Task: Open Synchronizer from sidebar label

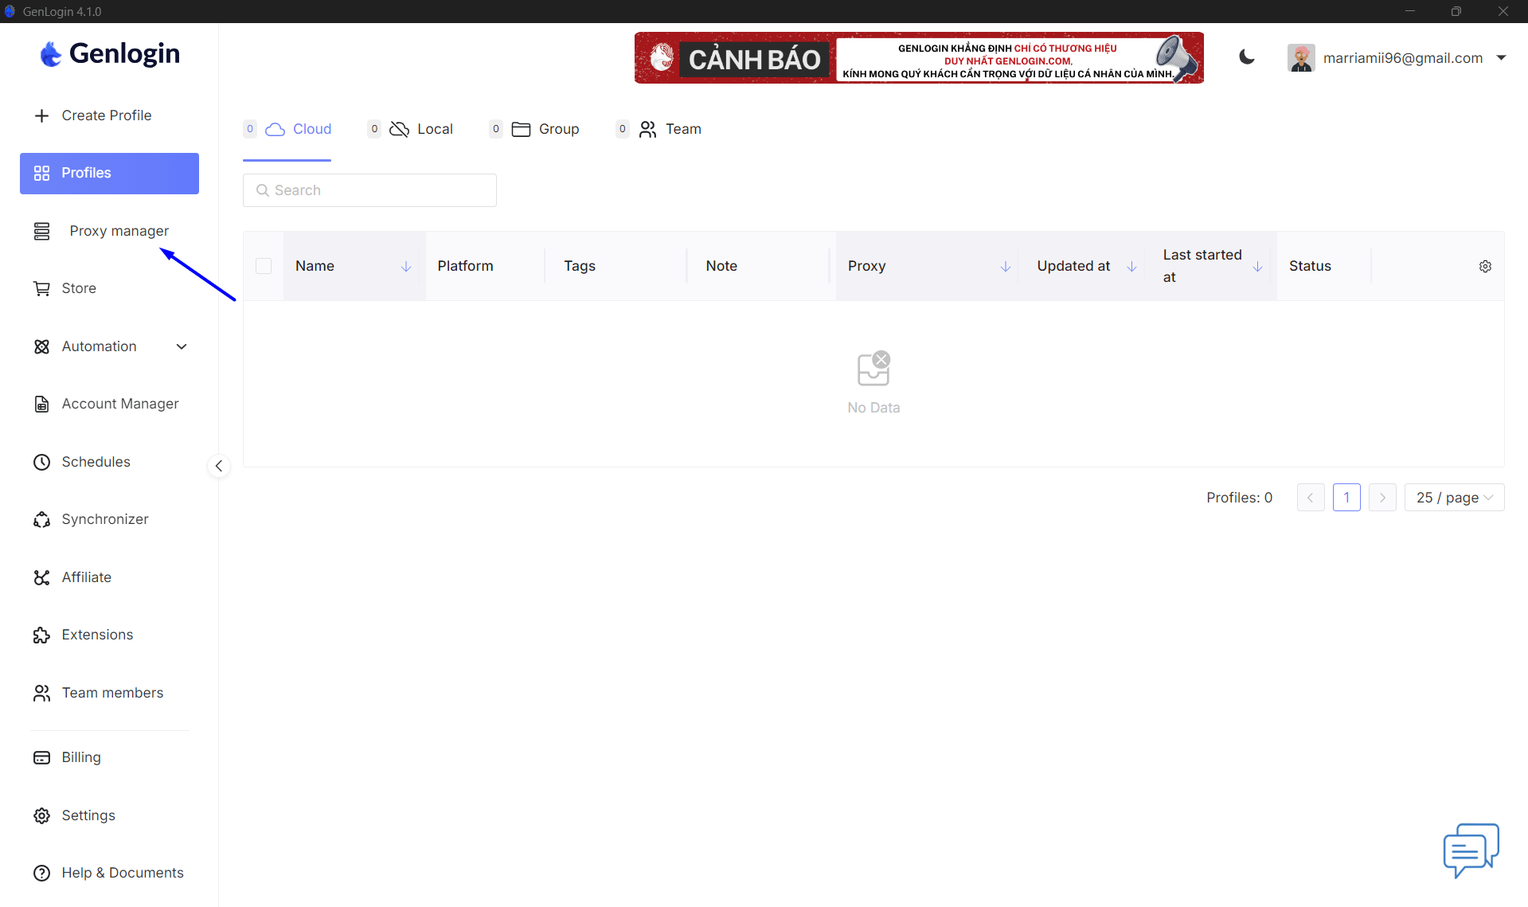Action: point(105,519)
